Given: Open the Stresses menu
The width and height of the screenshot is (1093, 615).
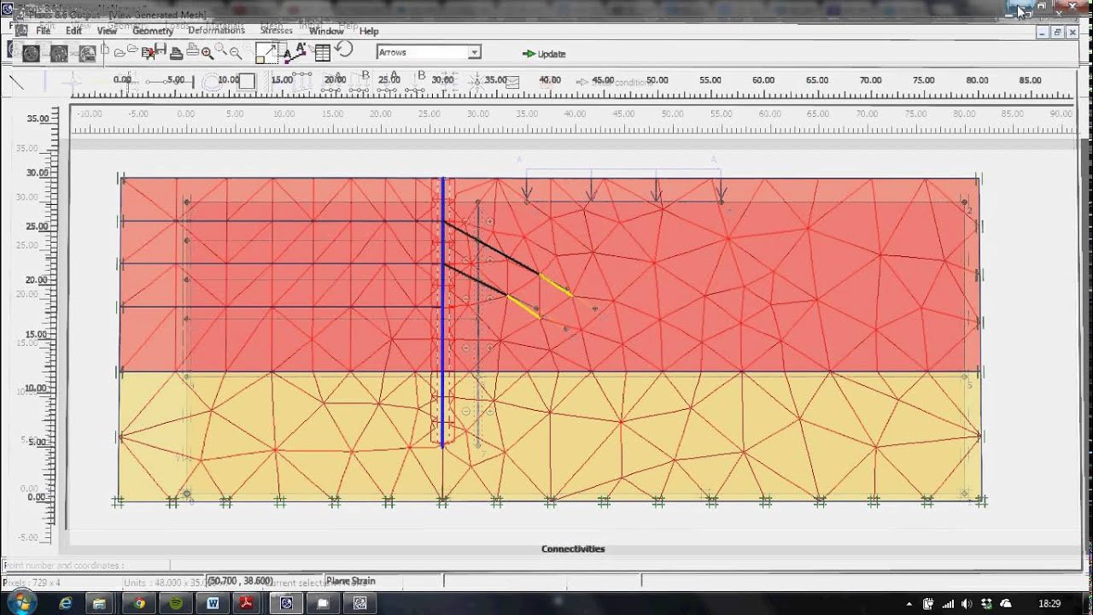Looking at the screenshot, I should click(277, 31).
